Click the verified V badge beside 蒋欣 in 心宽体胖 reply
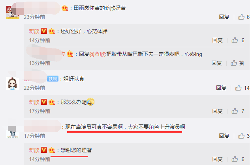The image size is (250, 165). [x=44, y=31]
